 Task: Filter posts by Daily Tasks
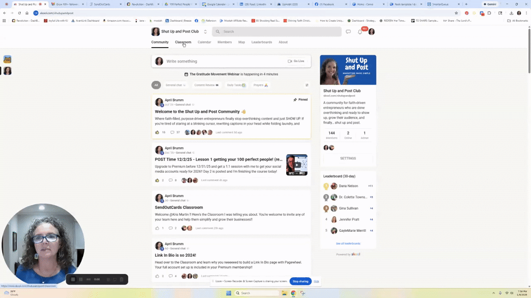coord(236,85)
